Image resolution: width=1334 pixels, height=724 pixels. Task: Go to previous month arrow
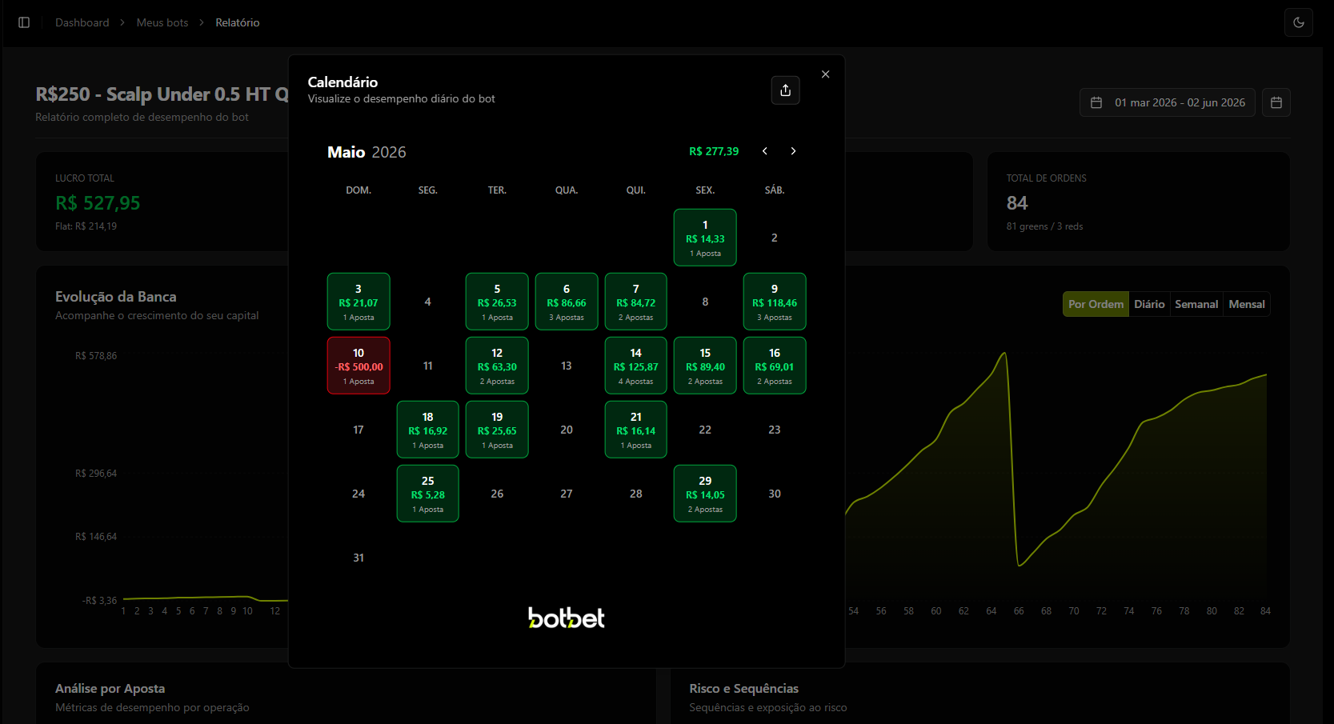765,151
